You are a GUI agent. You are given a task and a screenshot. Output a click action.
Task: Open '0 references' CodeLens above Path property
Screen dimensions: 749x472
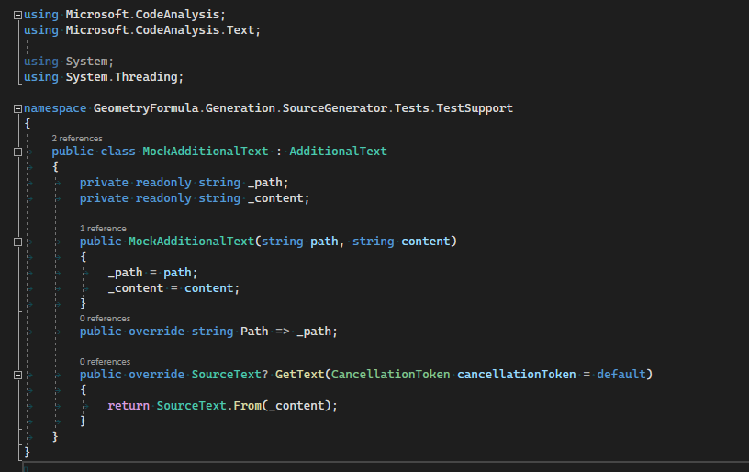[x=105, y=319]
